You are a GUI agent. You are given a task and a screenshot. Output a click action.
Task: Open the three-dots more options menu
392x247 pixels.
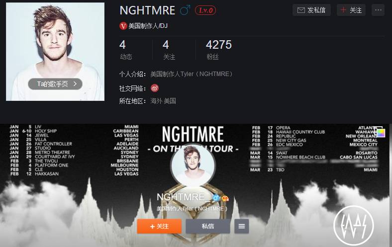pos(378,10)
